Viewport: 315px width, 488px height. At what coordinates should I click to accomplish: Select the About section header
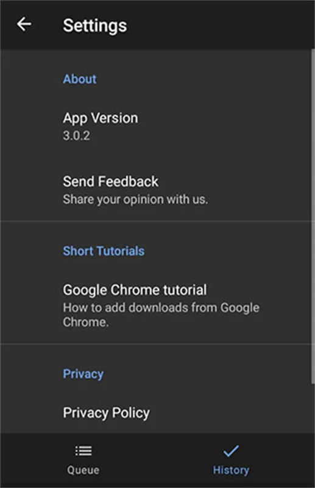(80, 79)
